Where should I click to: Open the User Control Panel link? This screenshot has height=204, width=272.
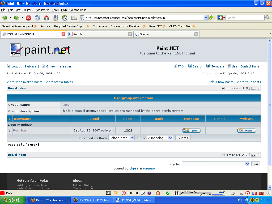click(246, 66)
